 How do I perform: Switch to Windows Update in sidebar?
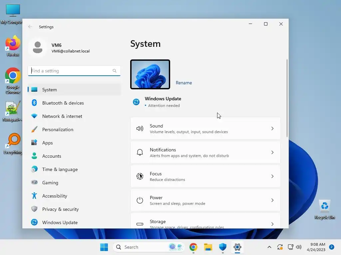click(x=74, y=222)
